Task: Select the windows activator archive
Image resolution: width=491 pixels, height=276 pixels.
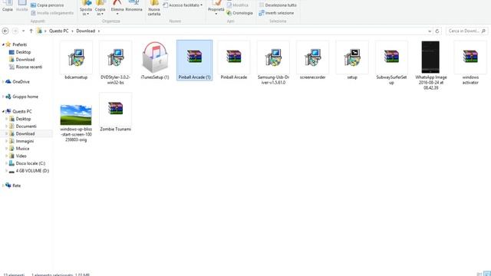Action: point(470,63)
